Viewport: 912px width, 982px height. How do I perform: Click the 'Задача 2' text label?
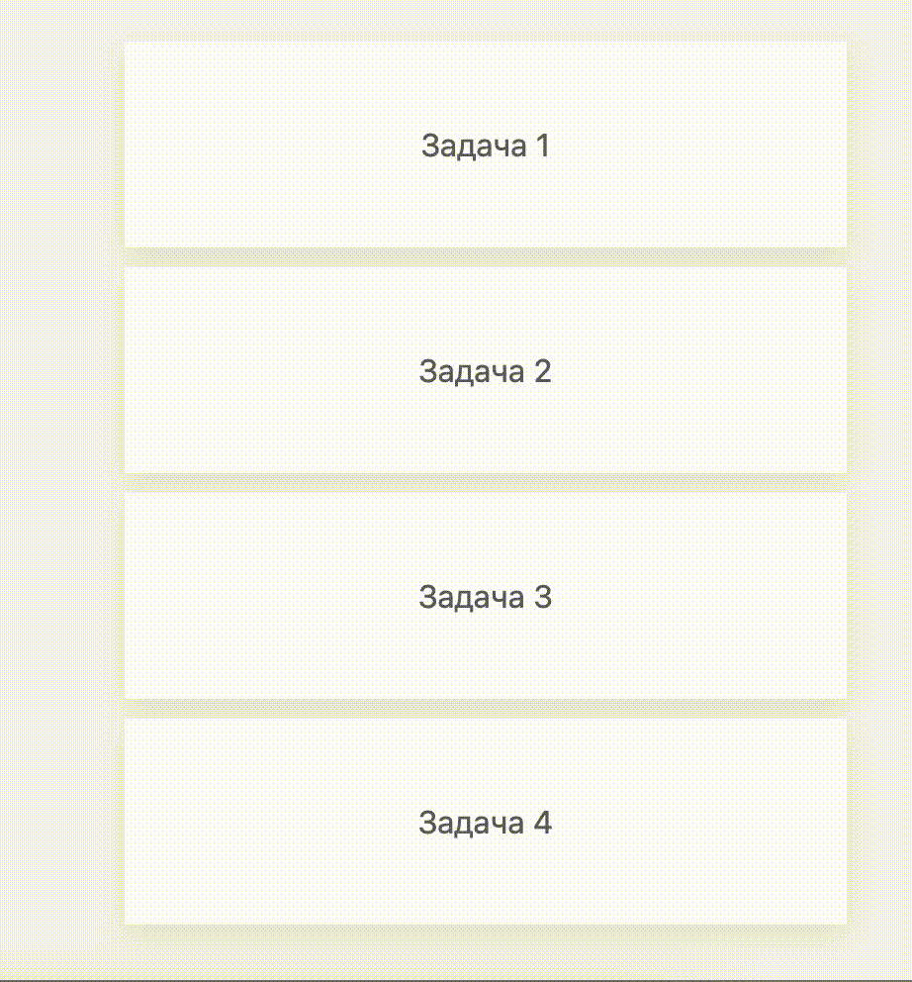(x=485, y=371)
